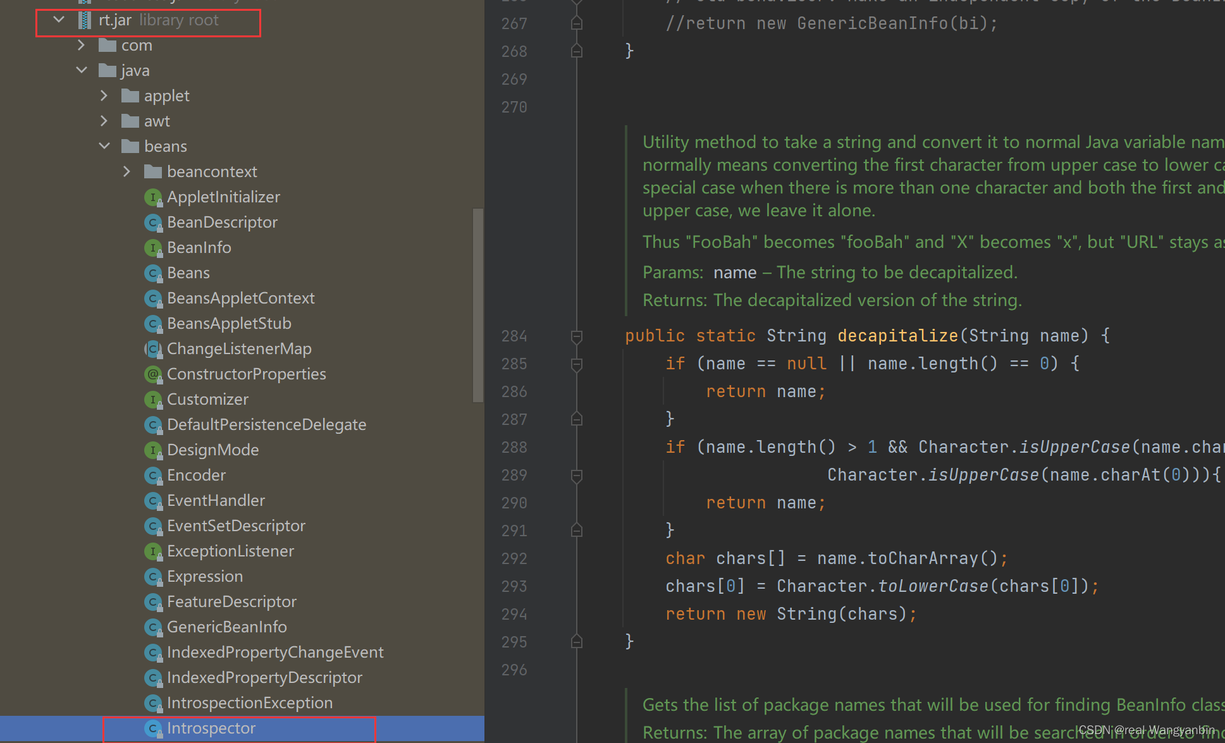Click the commented GenericBeanInfo return line
This screenshot has height=743, width=1225.
click(832, 23)
